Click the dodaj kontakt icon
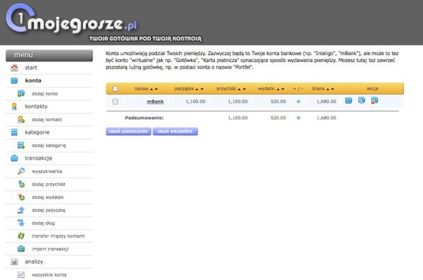The width and height of the screenshot is (423, 280). pos(21,119)
